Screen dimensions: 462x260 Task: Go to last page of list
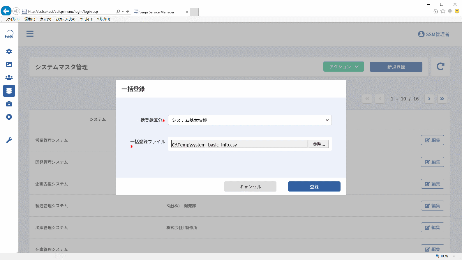(442, 99)
